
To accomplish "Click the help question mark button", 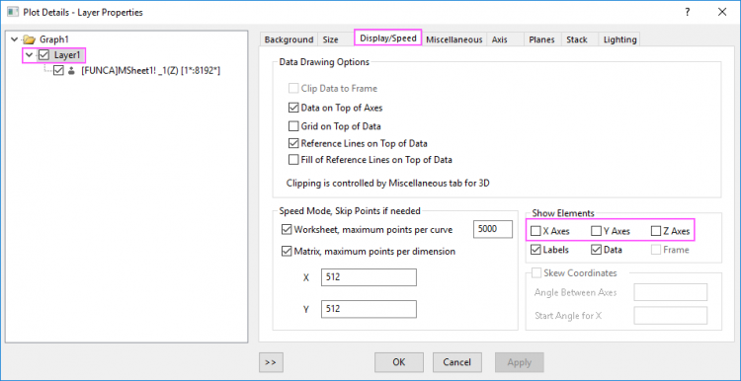I will (688, 12).
